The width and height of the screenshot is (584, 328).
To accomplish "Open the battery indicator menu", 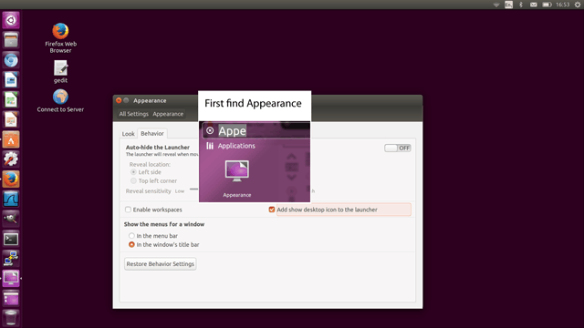I will click(x=547, y=5).
